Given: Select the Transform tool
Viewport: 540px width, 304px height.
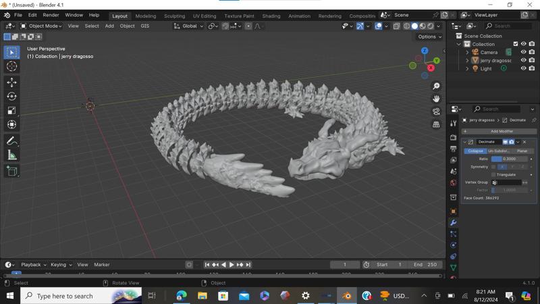Looking at the screenshot, I should [x=11, y=124].
